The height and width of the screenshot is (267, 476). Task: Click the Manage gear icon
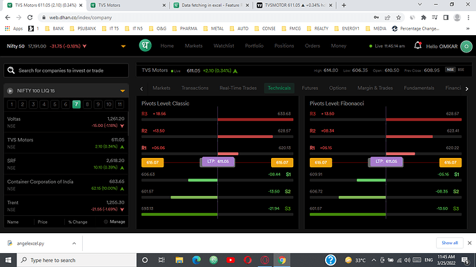pyautogui.click(x=106, y=221)
